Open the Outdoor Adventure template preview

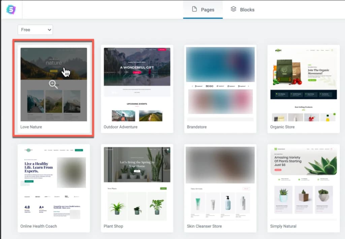137,84
